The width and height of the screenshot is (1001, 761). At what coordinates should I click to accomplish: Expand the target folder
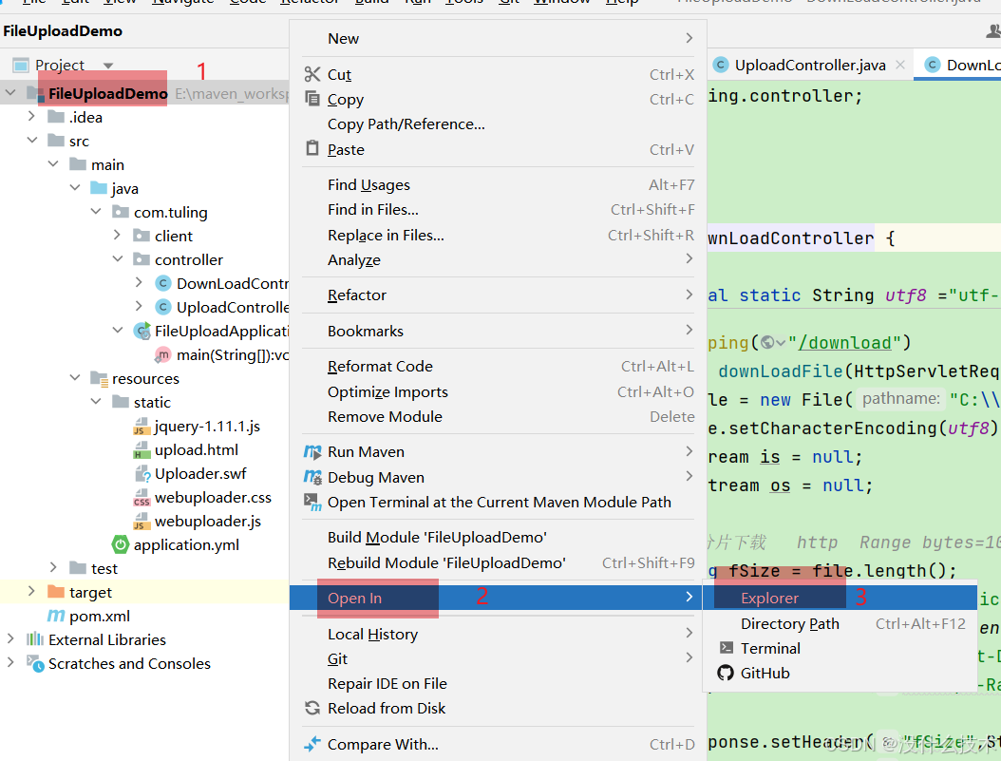tap(31, 591)
